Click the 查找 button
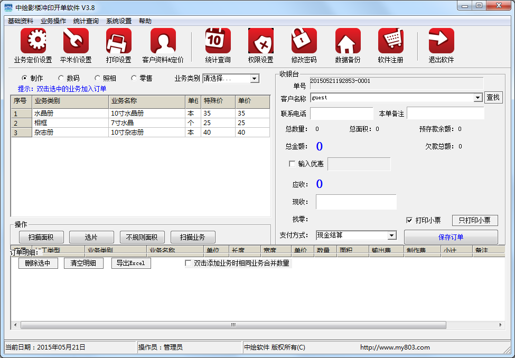This screenshot has width=515, height=358. 493,98
